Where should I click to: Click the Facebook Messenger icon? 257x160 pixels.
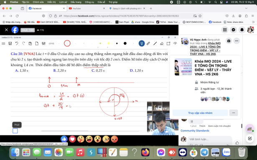233,30
